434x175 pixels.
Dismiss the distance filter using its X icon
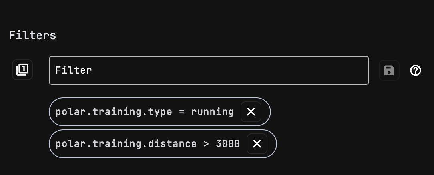coord(257,144)
